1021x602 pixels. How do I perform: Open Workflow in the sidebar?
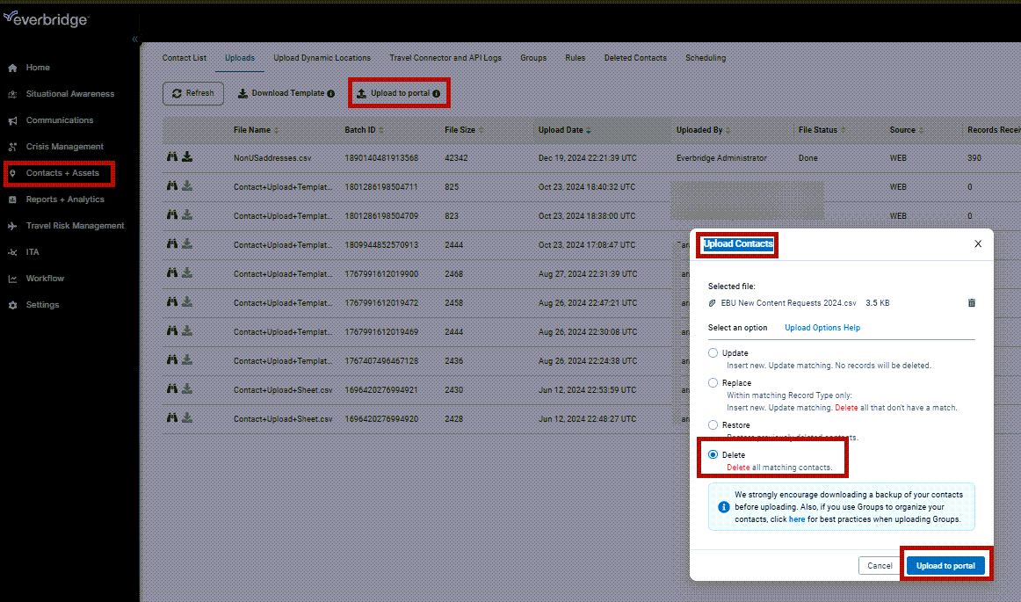(x=44, y=279)
